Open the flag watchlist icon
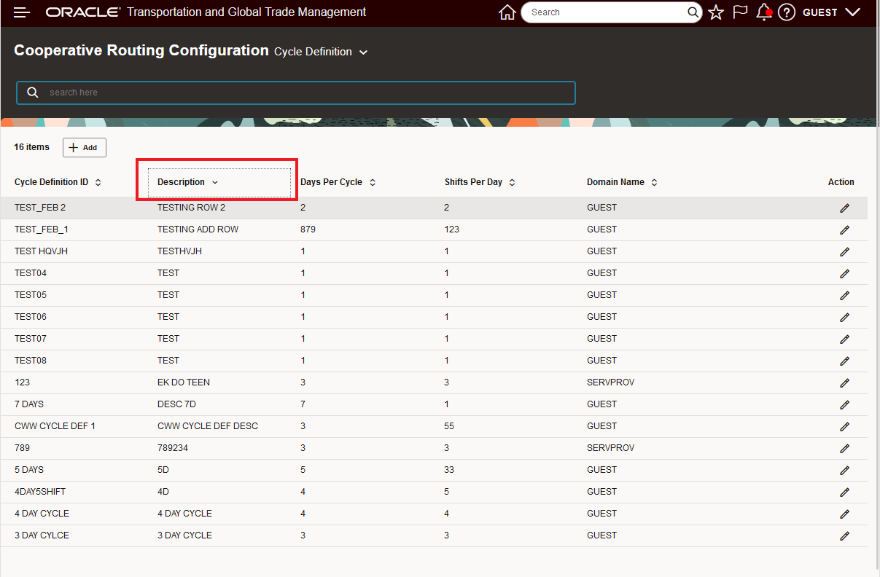The image size is (880, 577). pos(740,12)
